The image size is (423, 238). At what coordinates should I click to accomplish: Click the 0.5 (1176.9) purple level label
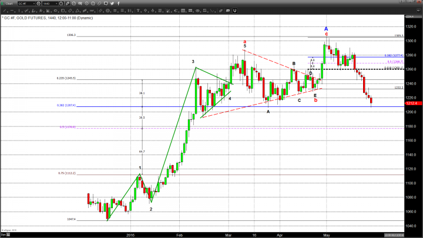point(68,127)
